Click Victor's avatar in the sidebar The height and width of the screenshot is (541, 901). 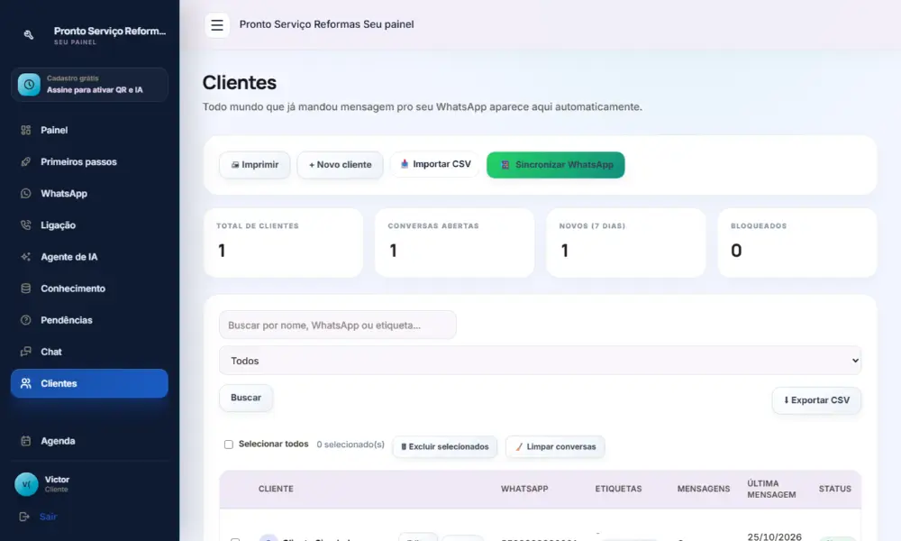click(26, 484)
